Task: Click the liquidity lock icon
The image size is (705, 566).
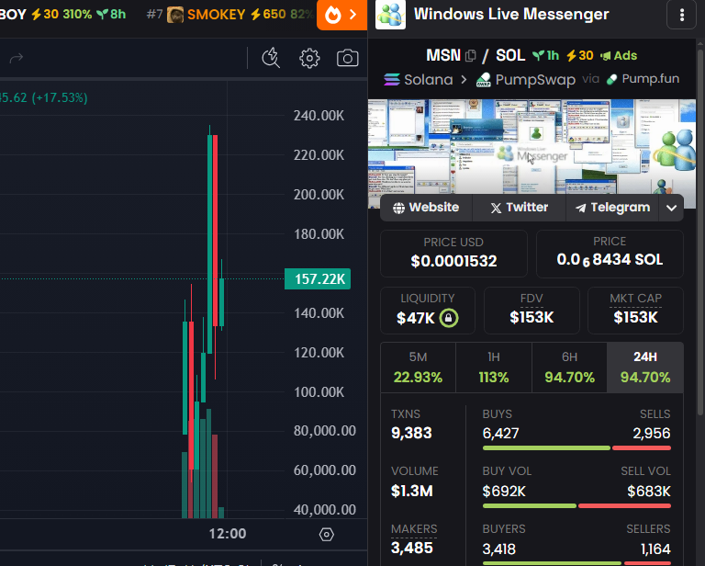Action: [x=448, y=318]
